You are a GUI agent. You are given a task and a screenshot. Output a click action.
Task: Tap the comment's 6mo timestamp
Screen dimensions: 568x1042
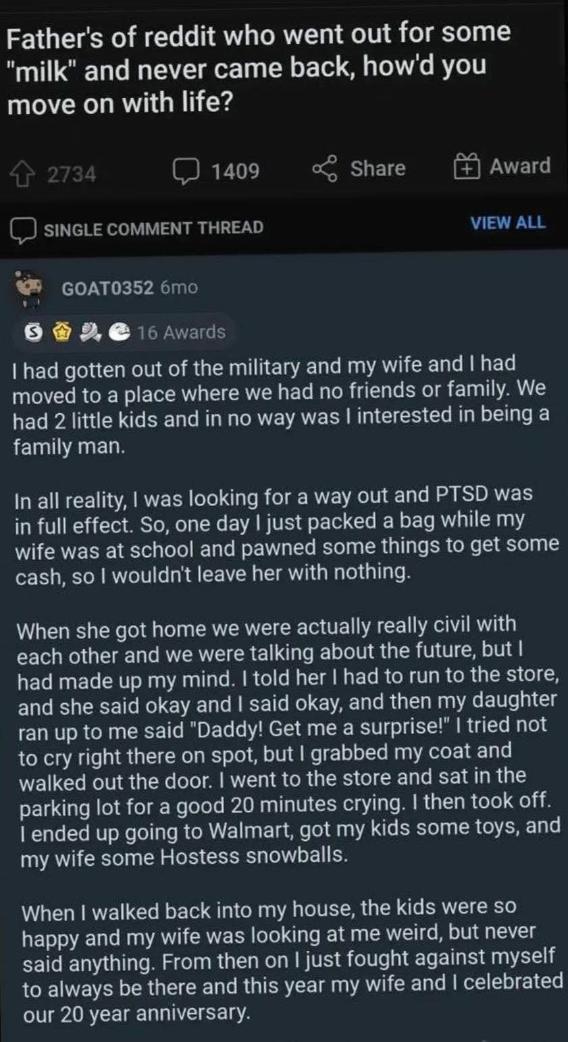180,287
